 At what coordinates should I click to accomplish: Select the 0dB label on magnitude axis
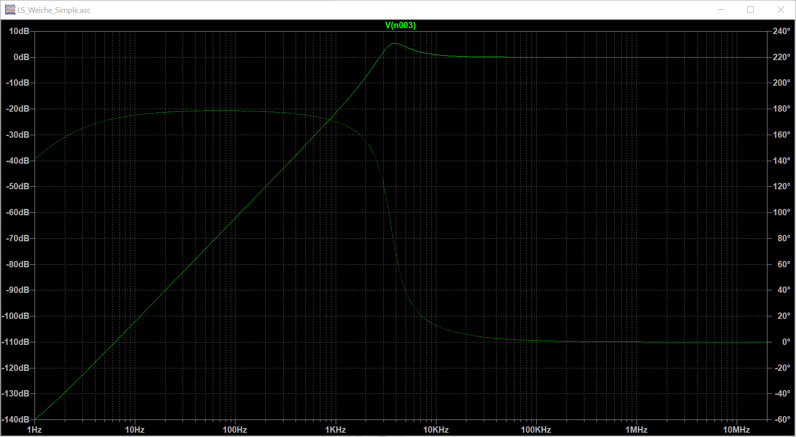[21, 57]
